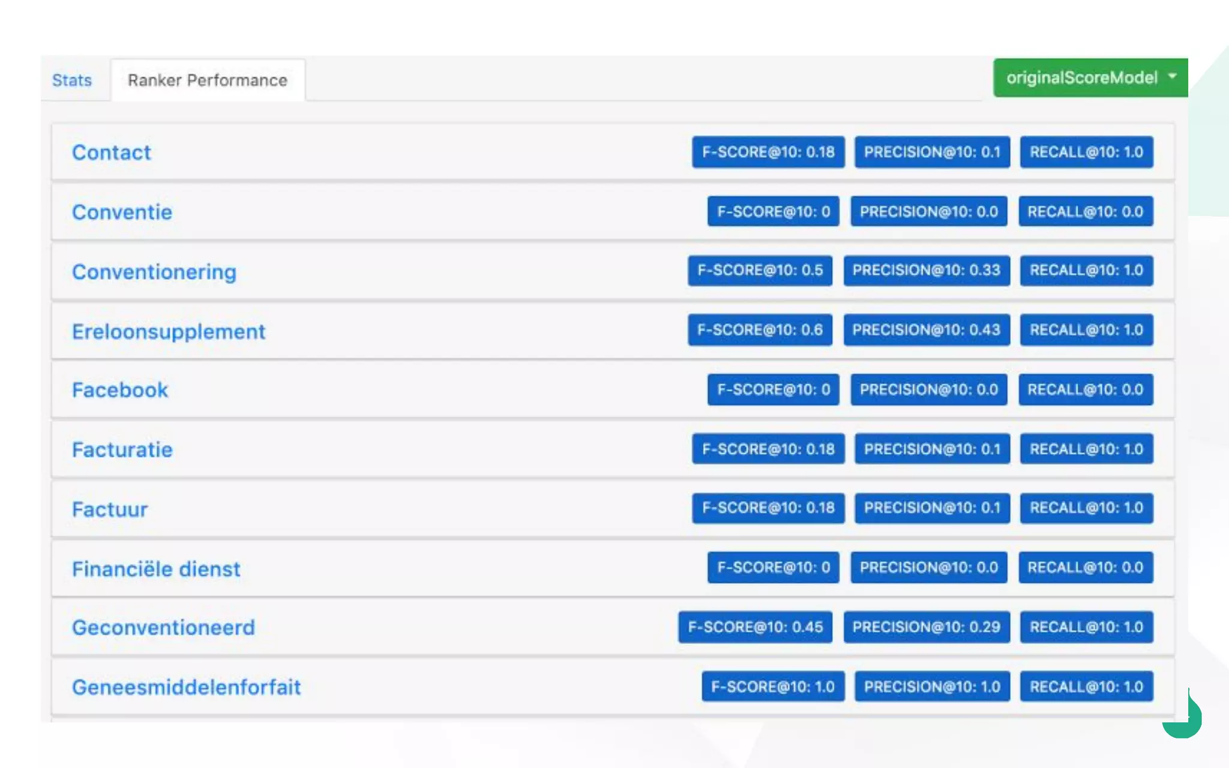
Task: Select the Facebook query link
Action: pos(120,390)
